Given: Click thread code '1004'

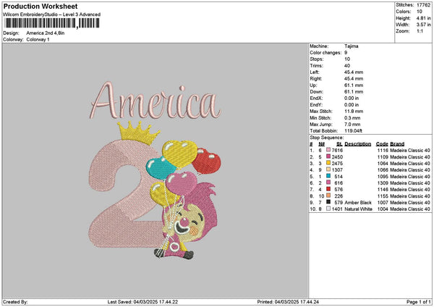Looking at the screenshot, I should pos(383,209).
